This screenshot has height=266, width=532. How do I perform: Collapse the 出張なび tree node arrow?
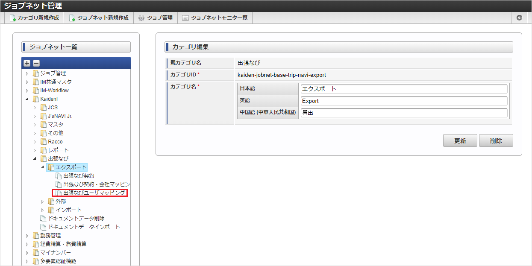point(35,159)
